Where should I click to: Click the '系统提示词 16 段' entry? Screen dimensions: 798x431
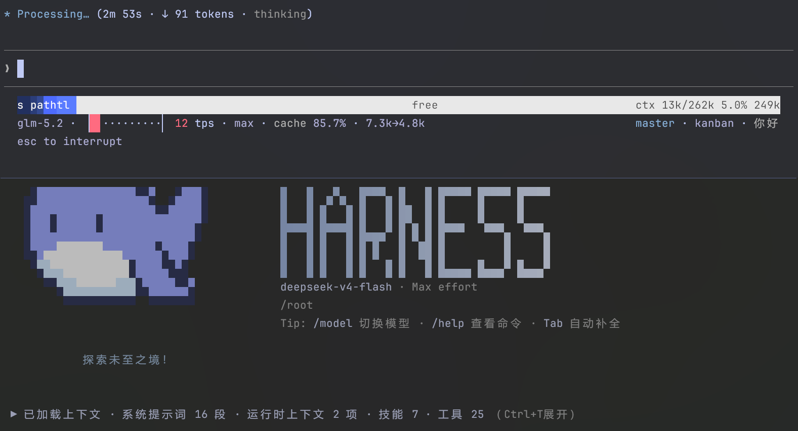[x=174, y=414]
